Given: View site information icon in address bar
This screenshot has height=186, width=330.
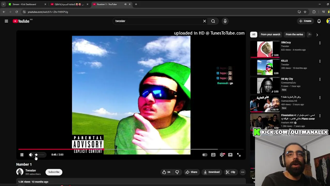Looking at the screenshot, I should 24,12.
